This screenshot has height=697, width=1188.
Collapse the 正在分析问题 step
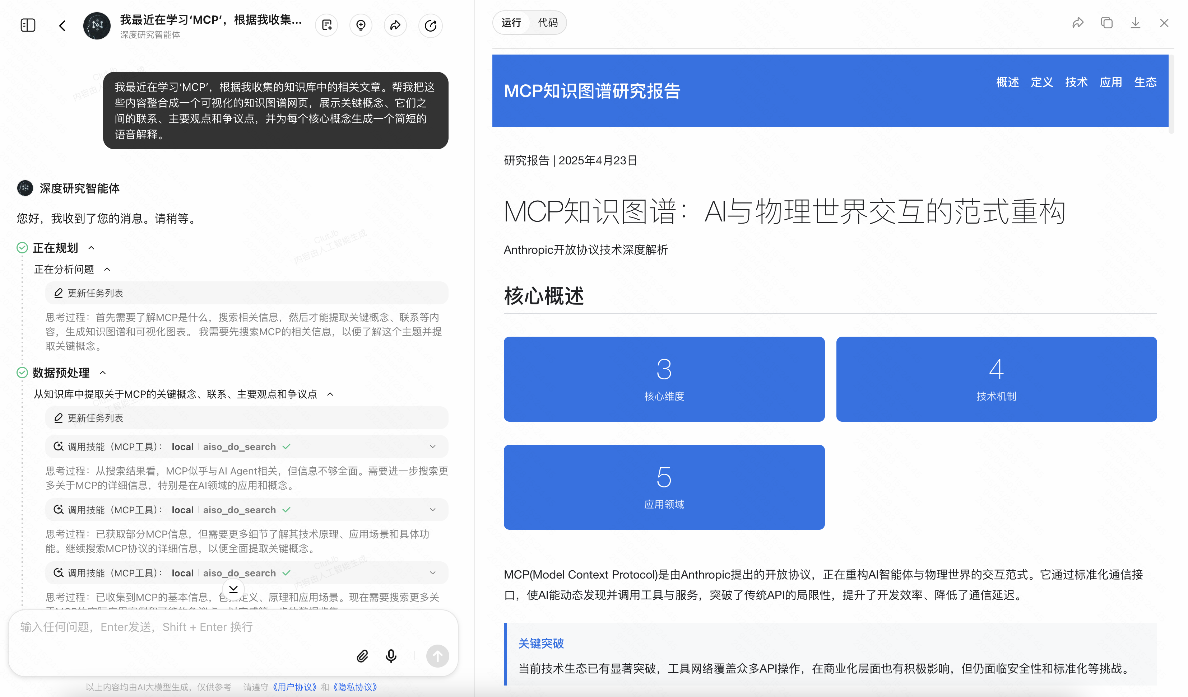click(107, 269)
